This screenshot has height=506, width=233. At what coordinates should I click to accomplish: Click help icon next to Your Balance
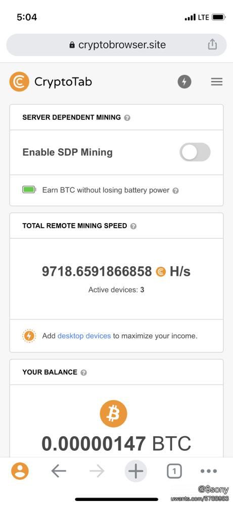(x=83, y=373)
